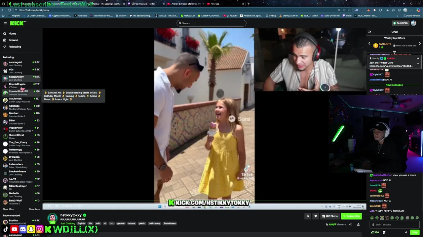Follow the channel with the heart icon
The width and height of the screenshot is (423, 237).
[x=316, y=216]
